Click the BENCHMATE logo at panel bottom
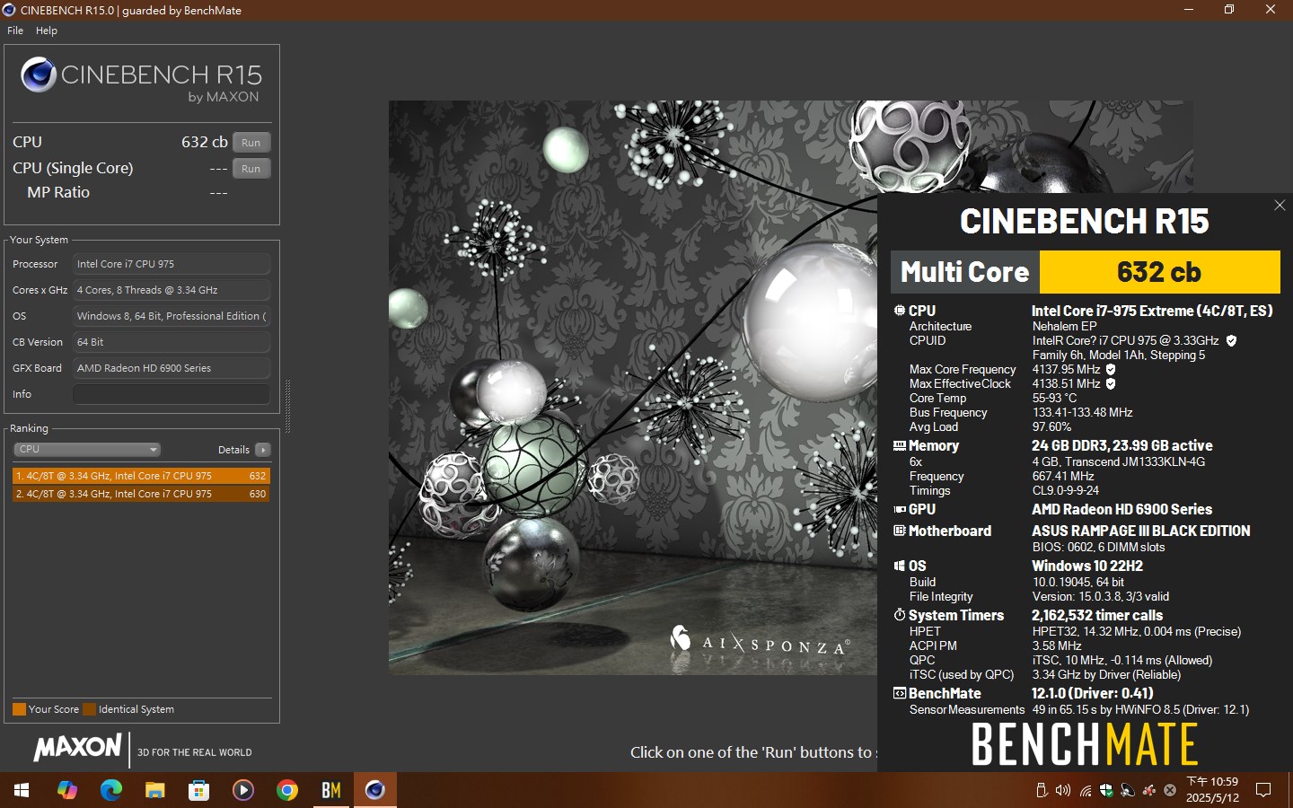Viewport: 1293px width, 808px height. pos(1085,744)
